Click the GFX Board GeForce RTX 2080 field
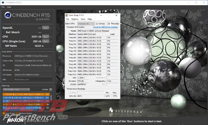The height and width of the screenshot is (125, 208). (x=33, y=75)
